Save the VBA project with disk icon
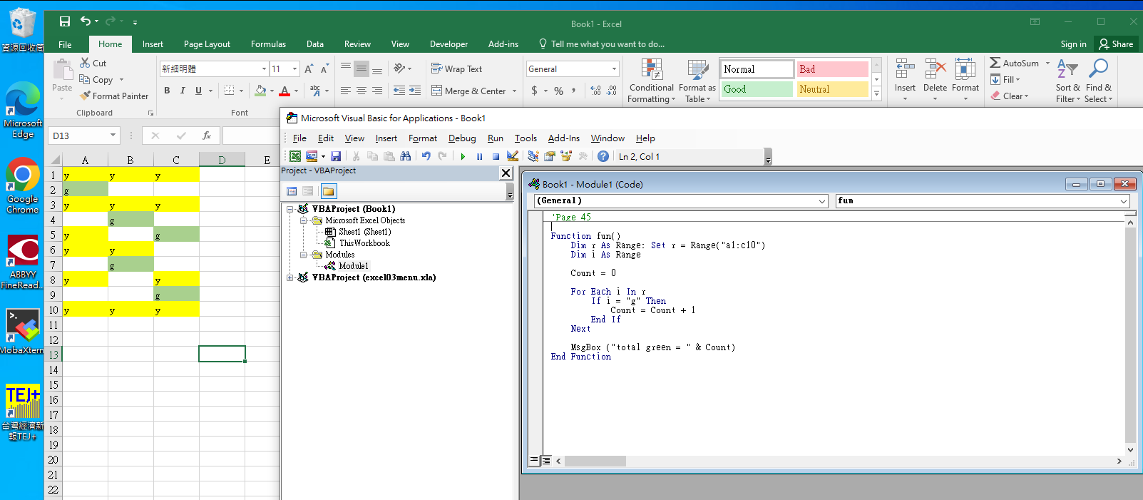The height and width of the screenshot is (500, 1143). coord(336,157)
